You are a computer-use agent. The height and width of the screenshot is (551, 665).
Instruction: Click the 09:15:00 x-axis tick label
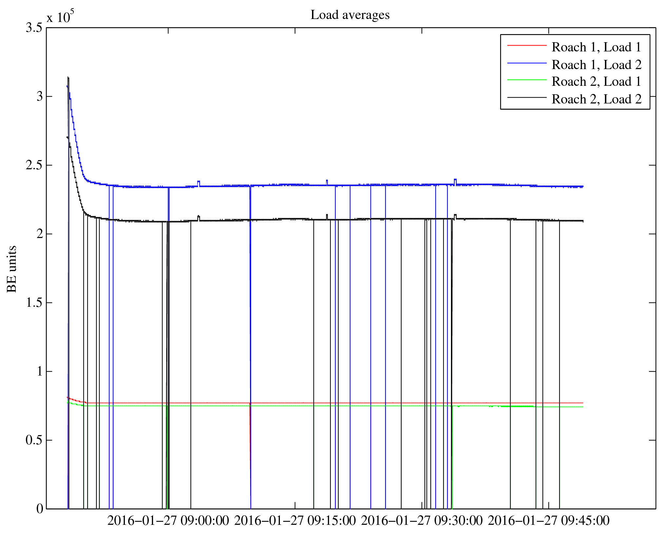(x=295, y=521)
